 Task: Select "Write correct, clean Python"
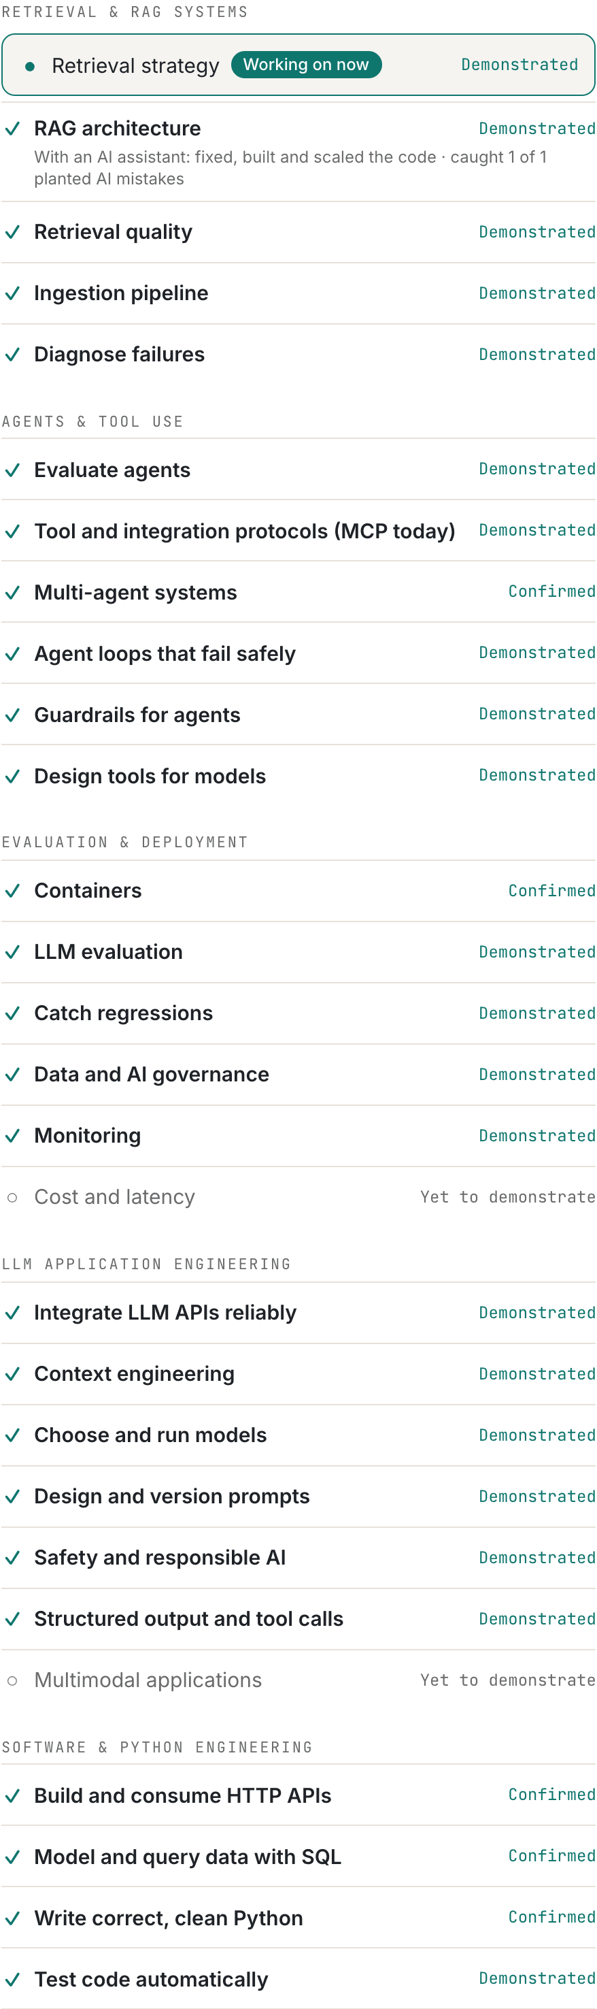(169, 1918)
